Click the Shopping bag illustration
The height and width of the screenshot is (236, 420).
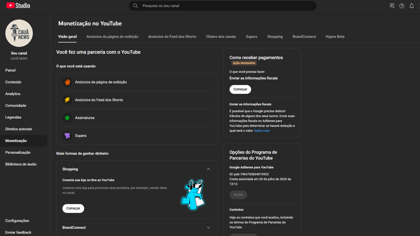click(193, 195)
